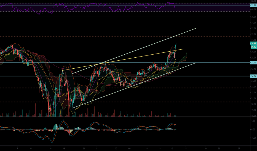Click the 23.00 mark on the price axis
This screenshot has width=257, height=151.
click(253, 87)
